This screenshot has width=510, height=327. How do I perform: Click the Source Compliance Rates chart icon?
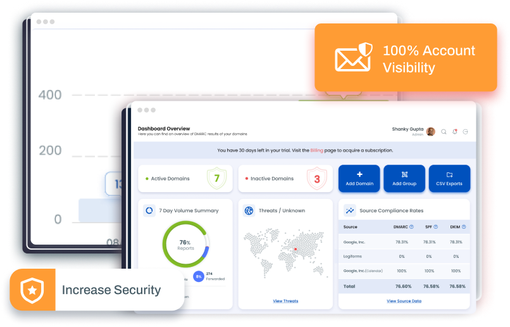(x=349, y=210)
